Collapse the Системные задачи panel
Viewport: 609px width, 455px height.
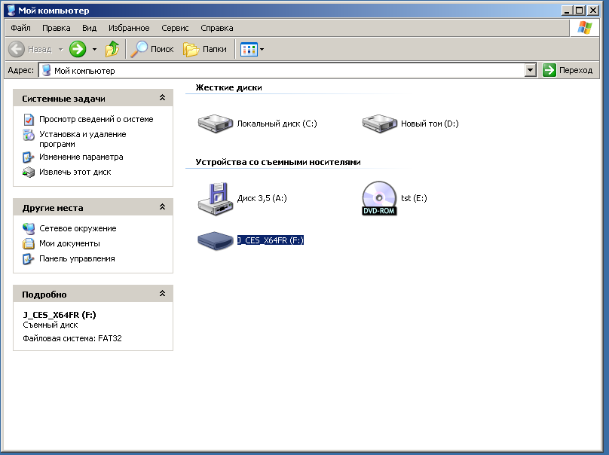(x=162, y=98)
